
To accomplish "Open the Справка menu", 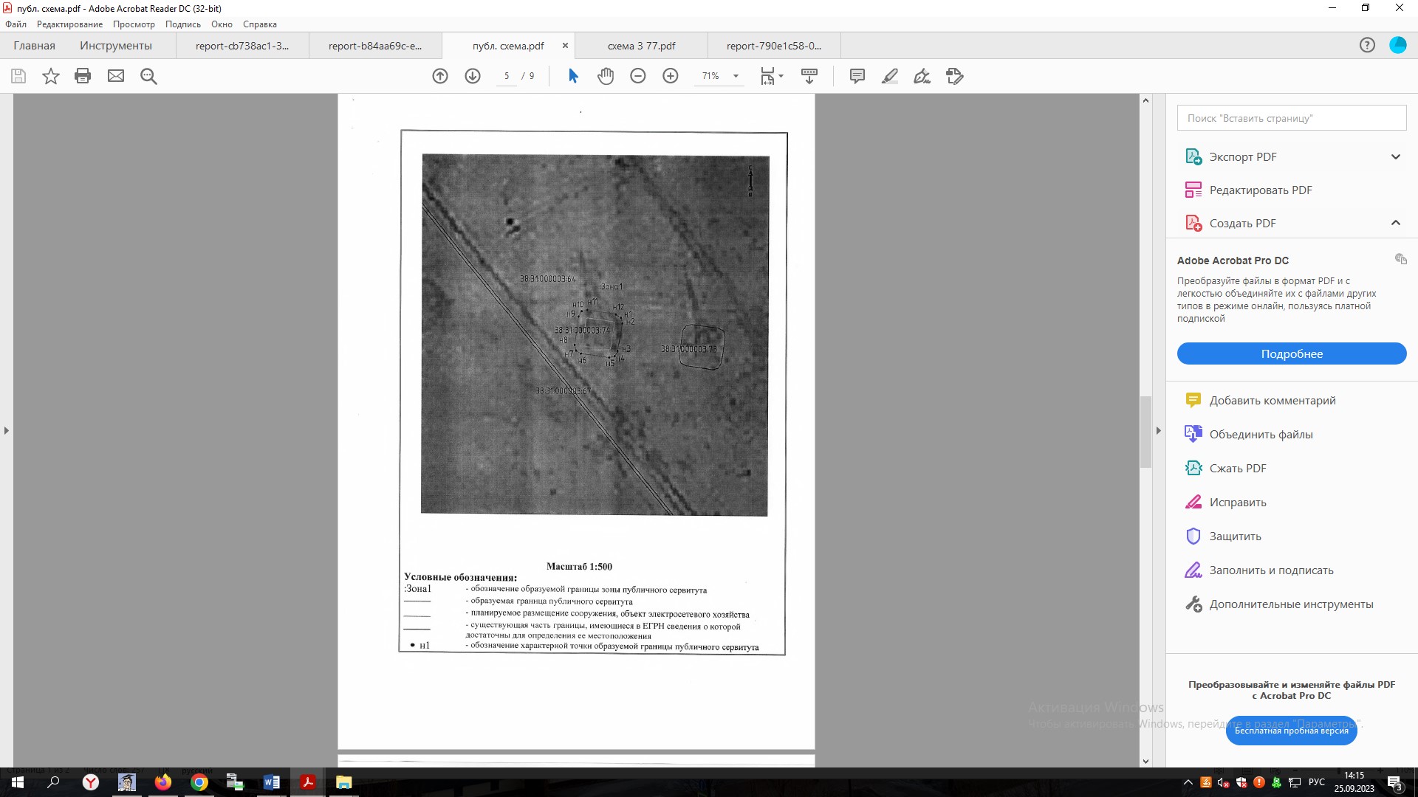I will pos(260,24).
